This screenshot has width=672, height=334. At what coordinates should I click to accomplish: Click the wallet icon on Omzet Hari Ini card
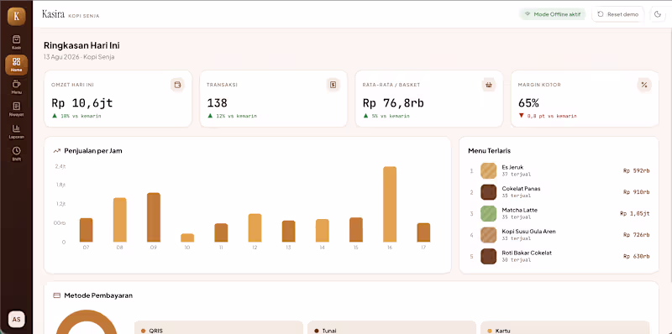[x=177, y=85]
